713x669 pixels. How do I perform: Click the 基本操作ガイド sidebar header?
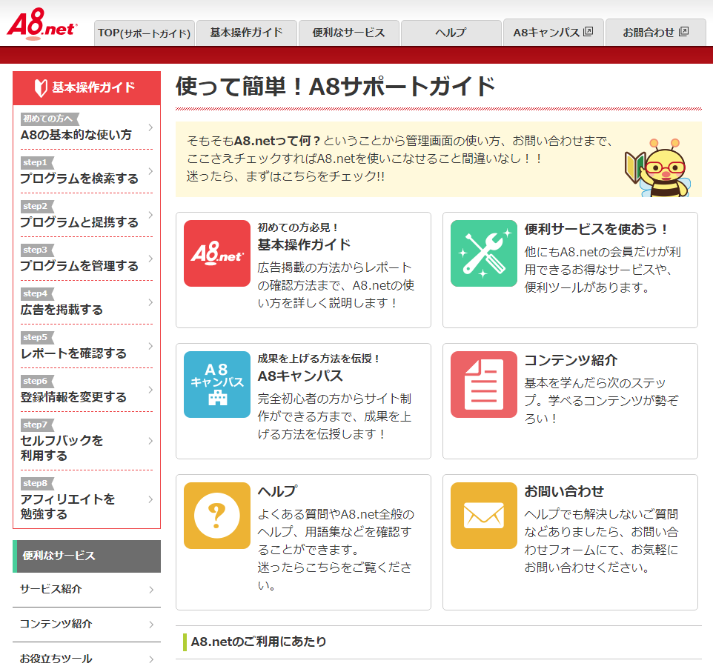[x=87, y=87]
